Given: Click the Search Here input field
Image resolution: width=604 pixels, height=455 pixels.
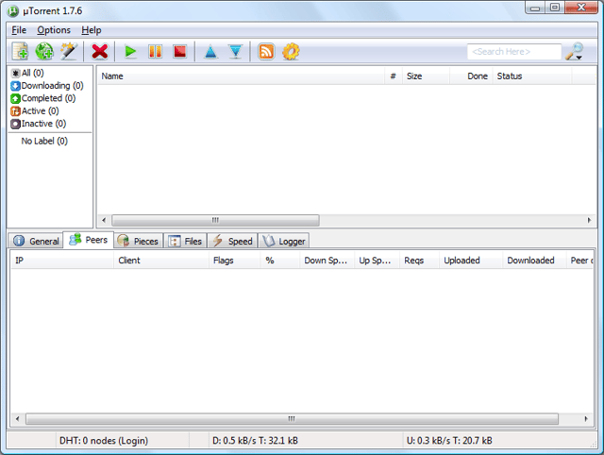Looking at the screenshot, I should click(513, 52).
